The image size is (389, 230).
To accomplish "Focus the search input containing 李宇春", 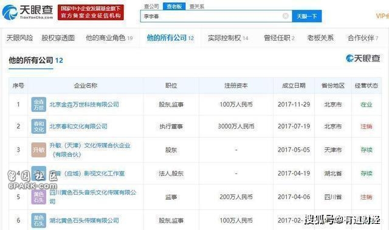I will (x=216, y=16).
